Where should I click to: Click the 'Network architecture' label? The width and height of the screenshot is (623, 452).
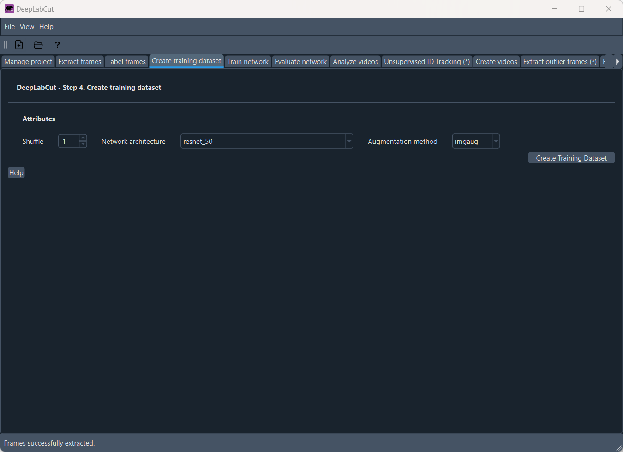pyautogui.click(x=133, y=142)
